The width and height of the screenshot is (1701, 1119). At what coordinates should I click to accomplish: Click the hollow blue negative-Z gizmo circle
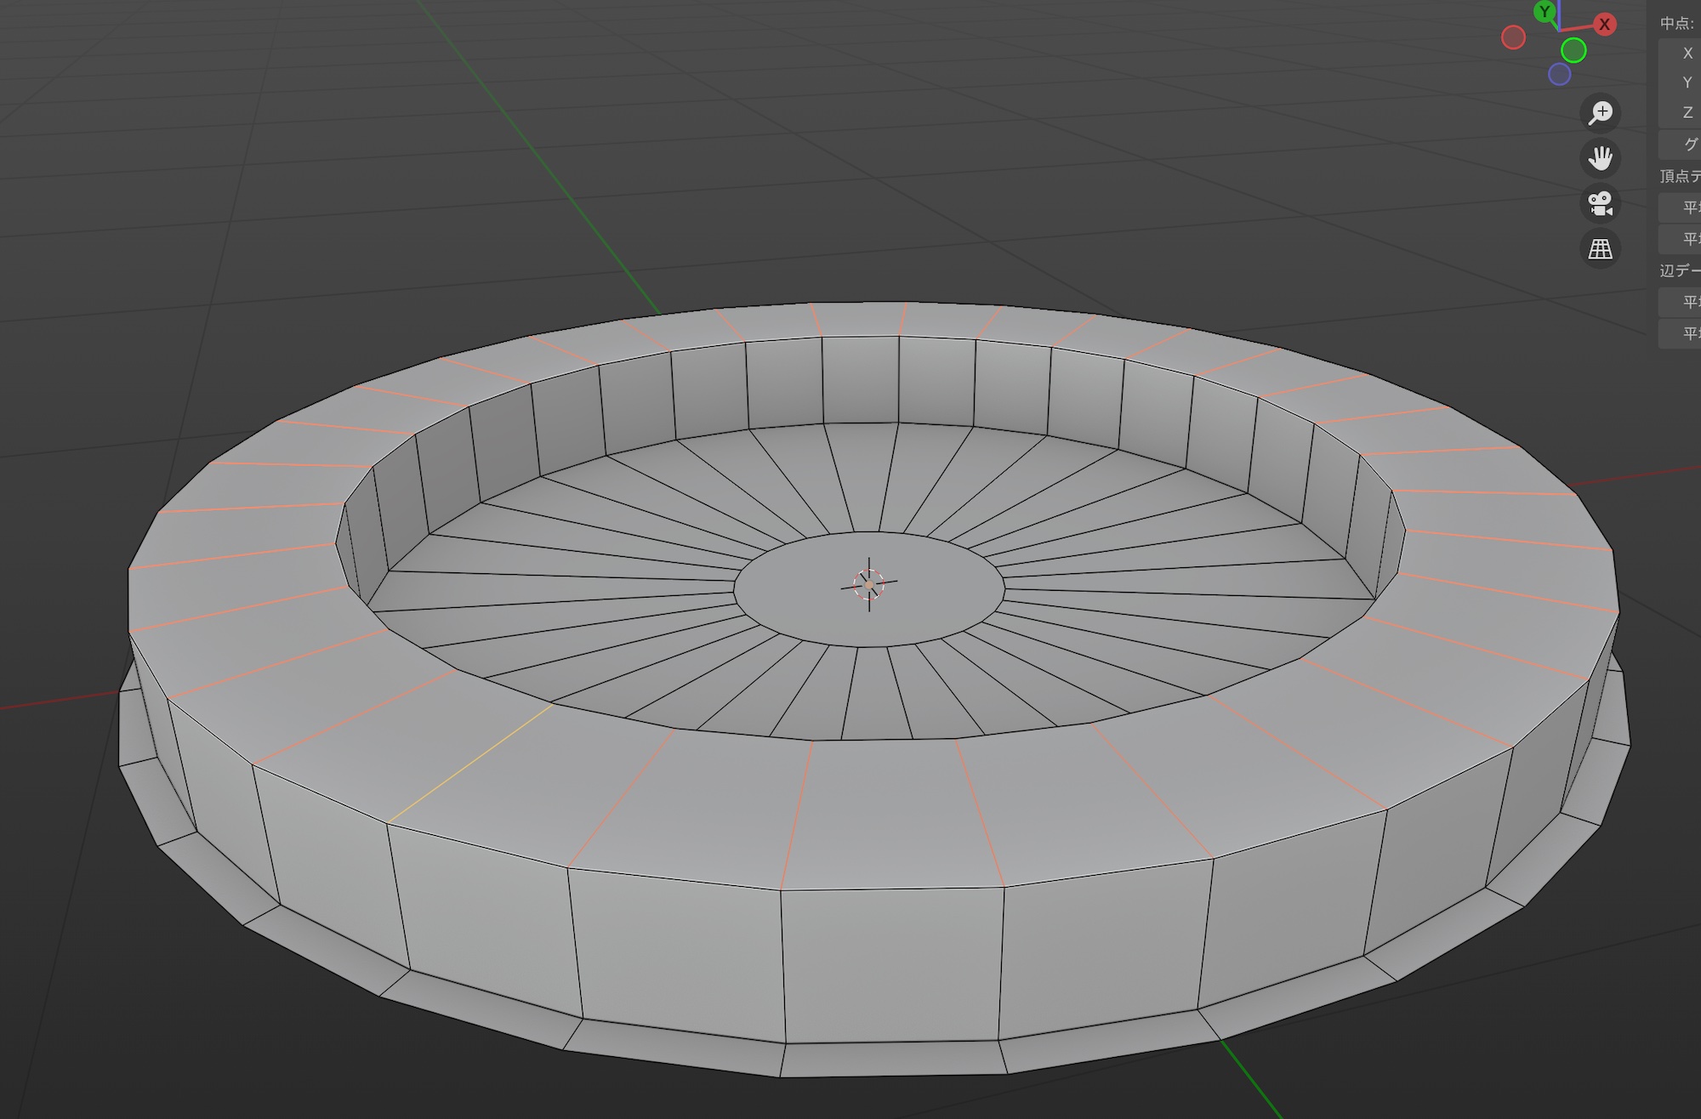(x=1559, y=75)
